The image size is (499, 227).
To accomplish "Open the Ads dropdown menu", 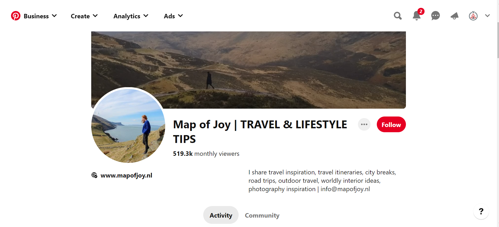I will coord(173,16).
